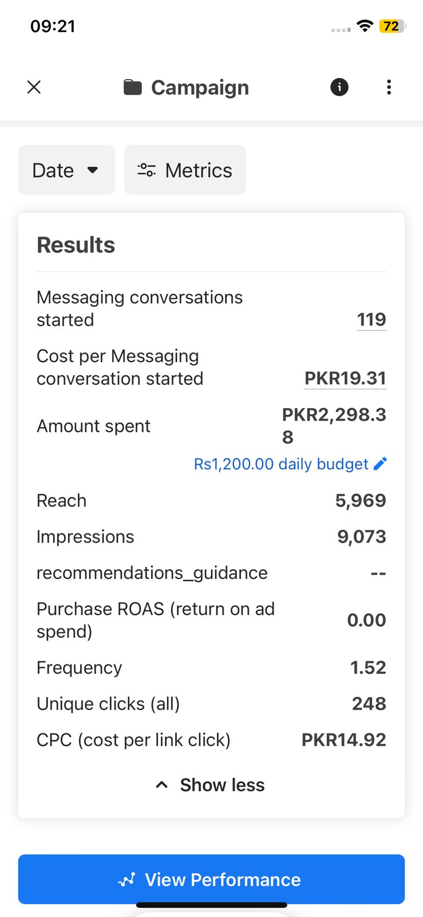Tap the Show less chevron arrow
The width and height of the screenshot is (423, 917).
pyautogui.click(x=162, y=785)
